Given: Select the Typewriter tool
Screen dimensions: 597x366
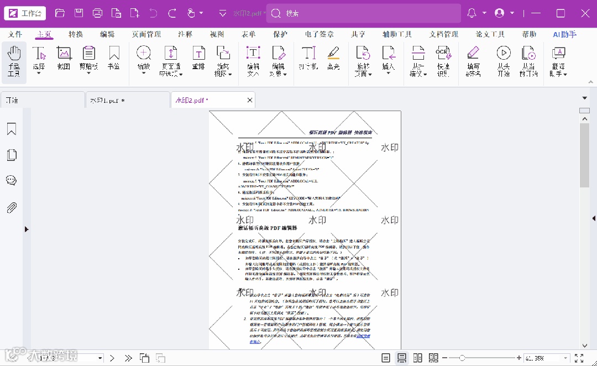Looking at the screenshot, I should 308,58.
